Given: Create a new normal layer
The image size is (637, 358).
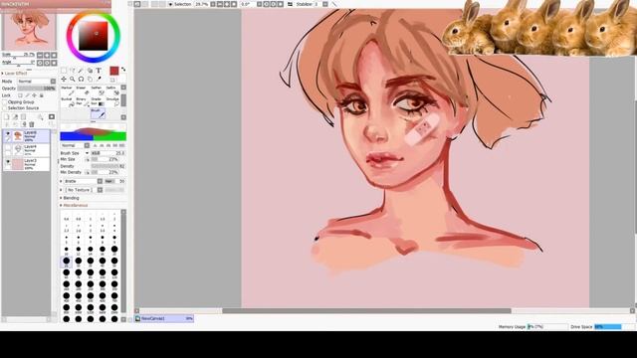Looking at the screenshot, I should (7, 117).
